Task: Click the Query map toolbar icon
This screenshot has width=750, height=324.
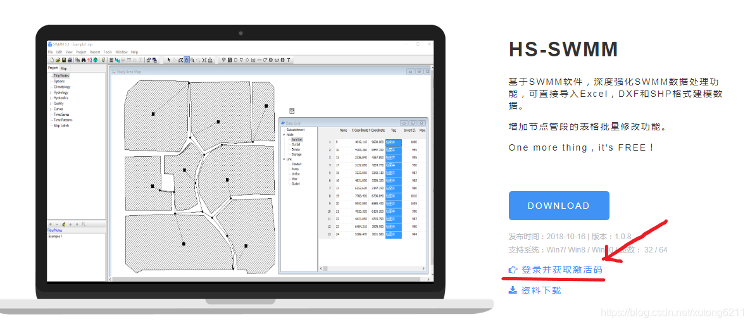Action: point(89,60)
